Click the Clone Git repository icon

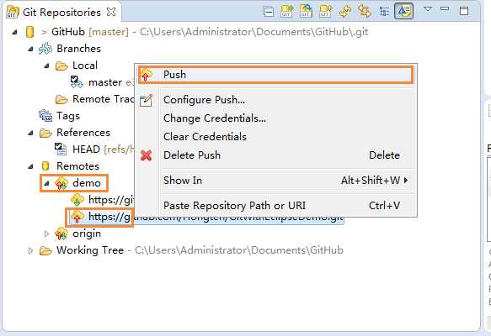point(306,12)
